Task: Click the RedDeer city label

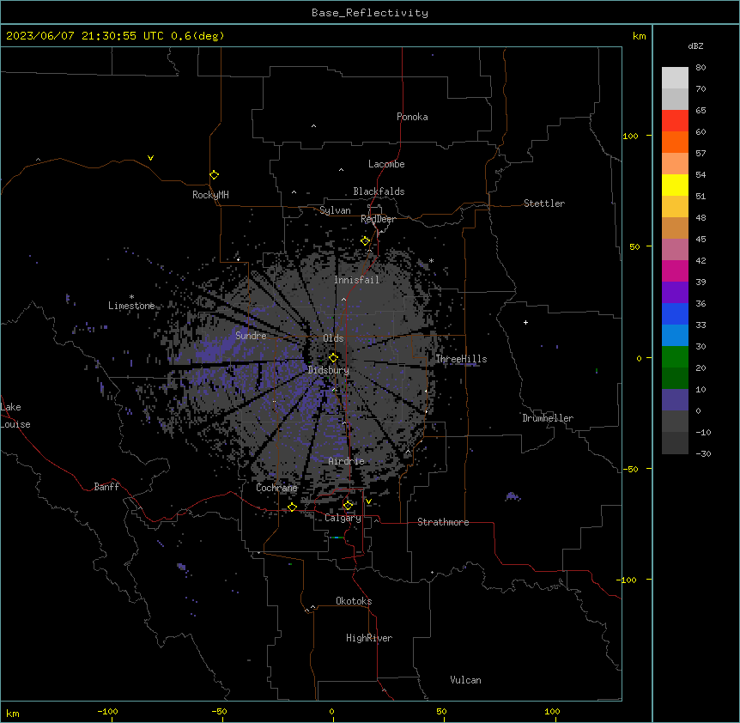Action: point(378,220)
